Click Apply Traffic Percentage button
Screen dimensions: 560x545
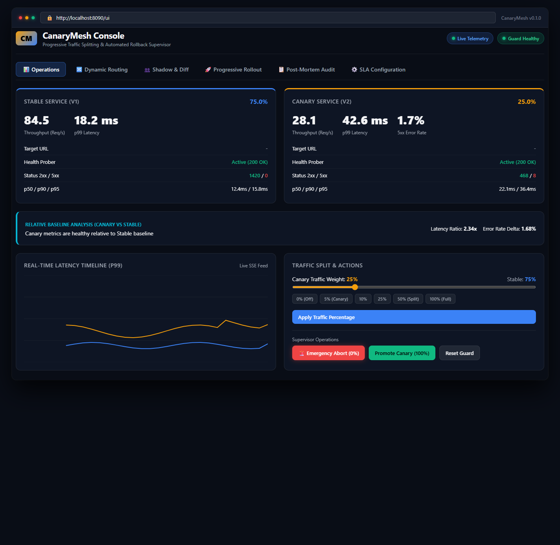[x=414, y=317]
